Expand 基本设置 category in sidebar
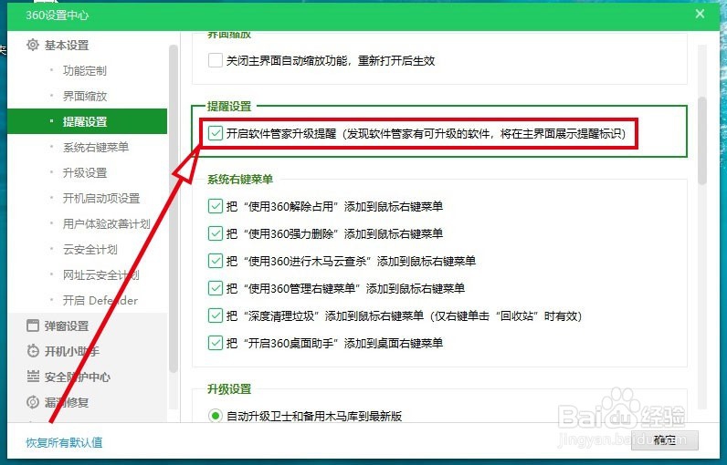This screenshot has width=727, height=465. 67,46
